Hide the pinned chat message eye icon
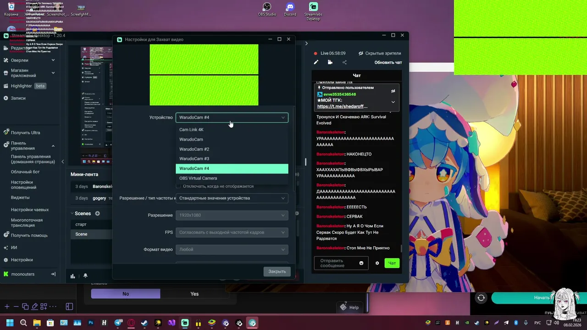The height and width of the screenshot is (330, 587). coord(393,91)
